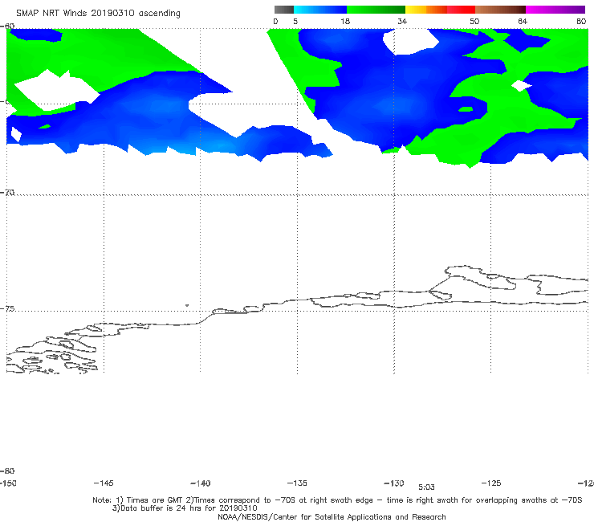Screen dimensions: 594x522
Task: Click the title 'SMAP NRT Winds 20190310 ascending'
Action: [98, 14]
